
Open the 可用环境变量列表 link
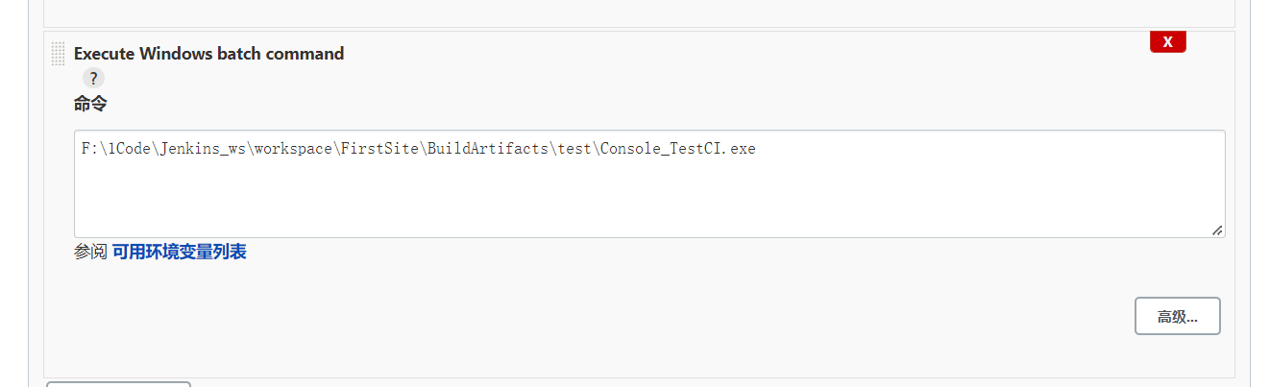pyautogui.click(x=179, y=253)
